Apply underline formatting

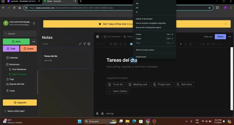(x=190, y=44)
